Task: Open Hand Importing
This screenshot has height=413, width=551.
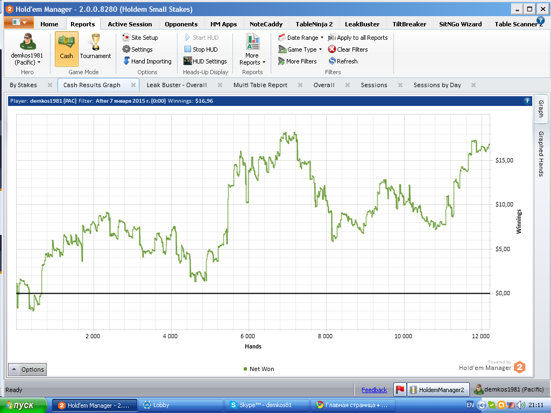Action: (x=147, y=61)
